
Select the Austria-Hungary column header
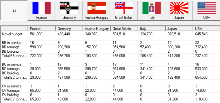[x=96, y=29]
